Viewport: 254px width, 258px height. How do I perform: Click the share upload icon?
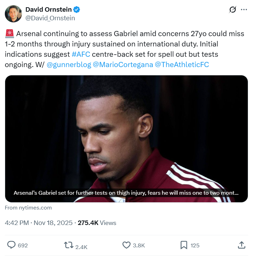[x=241, y=245]
